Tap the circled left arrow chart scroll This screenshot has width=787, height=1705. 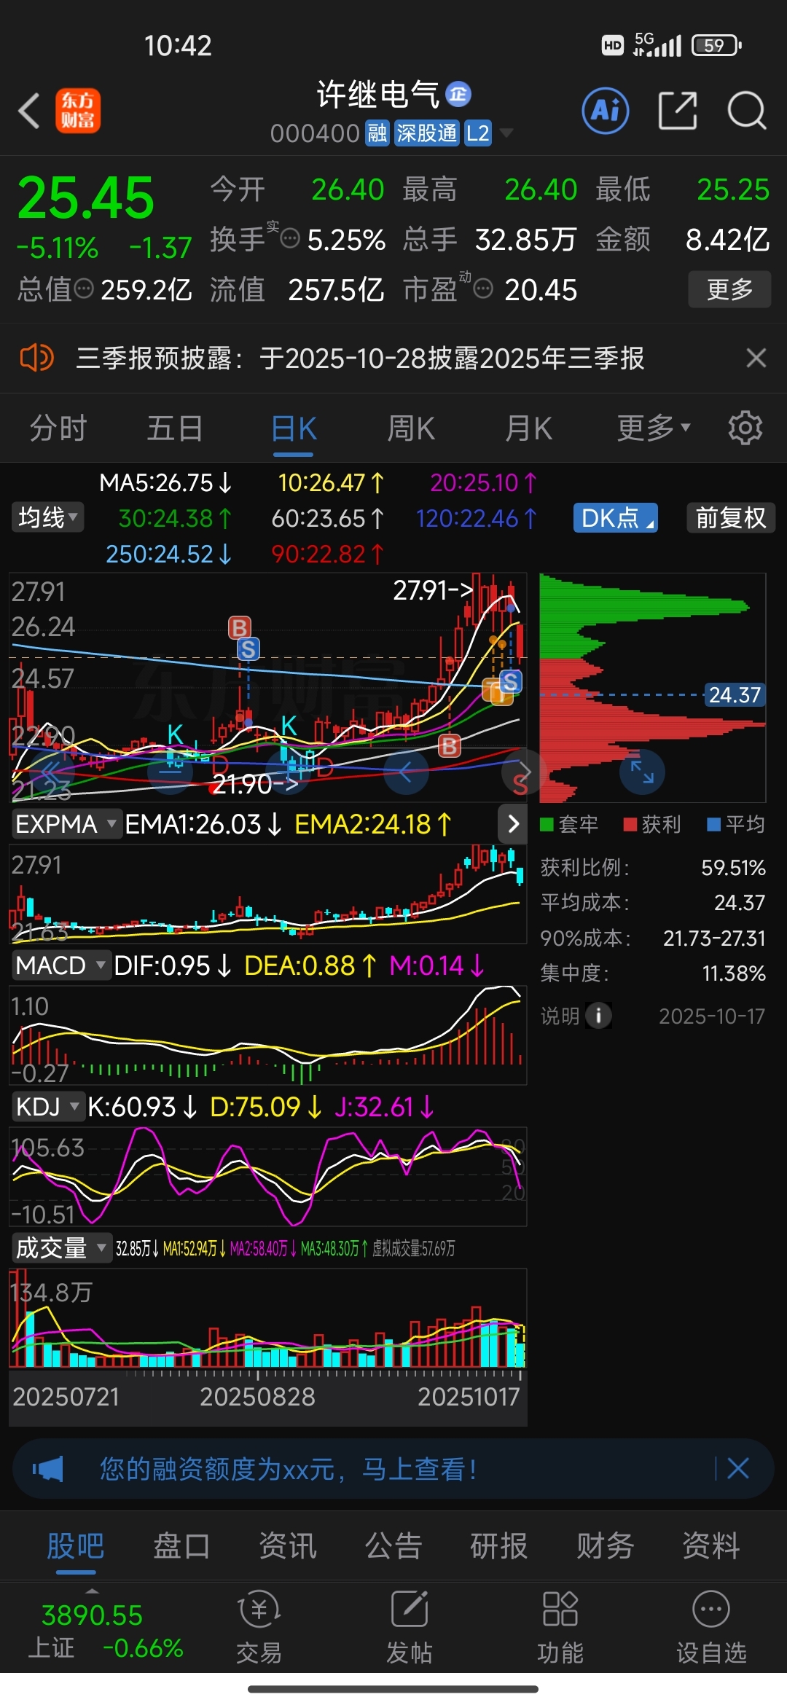coord(406,772)
